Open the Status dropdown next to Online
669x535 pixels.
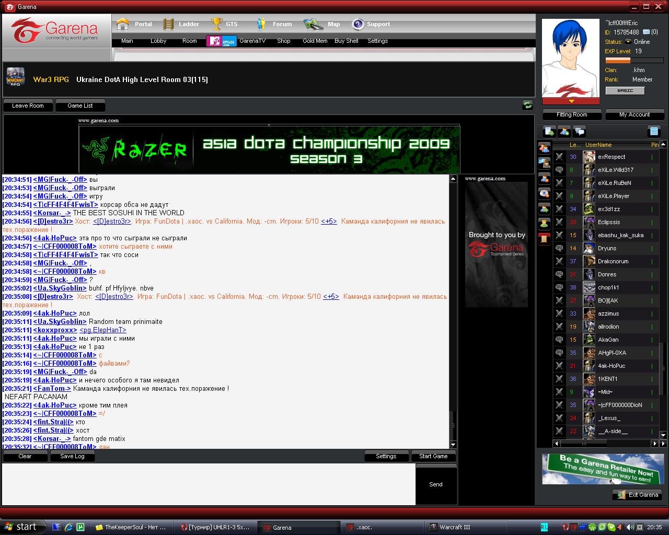tap(628, 42)
